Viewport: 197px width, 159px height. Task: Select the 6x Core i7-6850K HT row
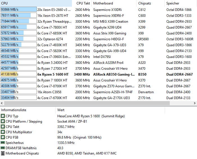[x=98, y=33]
